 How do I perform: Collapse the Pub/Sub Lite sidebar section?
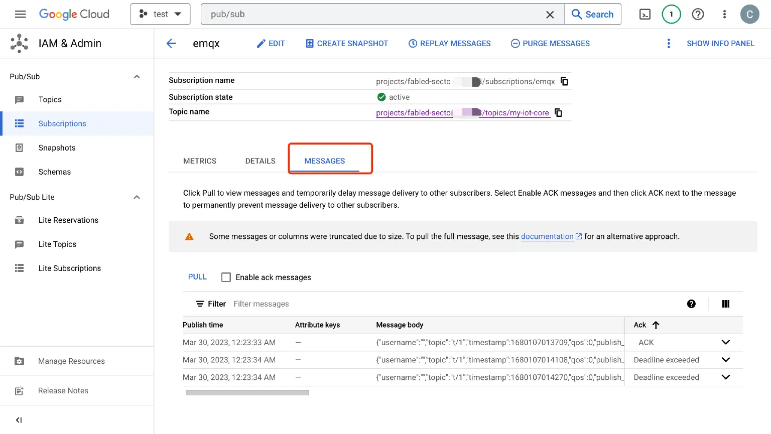point(137,197)
